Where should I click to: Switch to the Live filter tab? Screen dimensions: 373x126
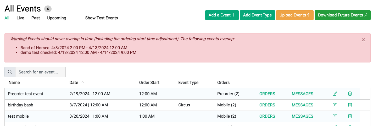pyautogui.click(x=20, y=18)
